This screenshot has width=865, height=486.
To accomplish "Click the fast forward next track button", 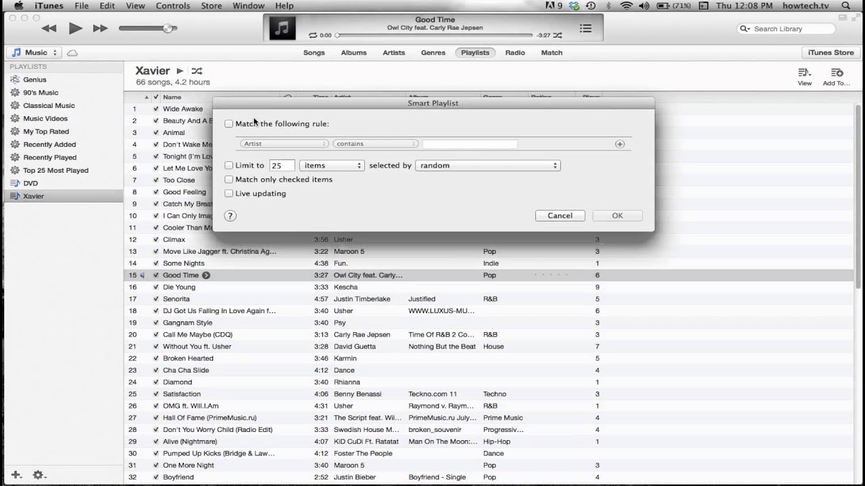I will 100,28.
